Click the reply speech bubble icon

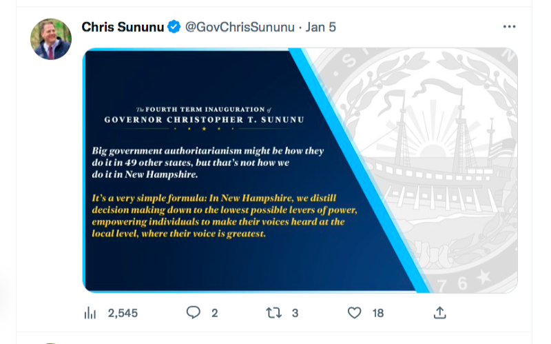tap(194, 312)
